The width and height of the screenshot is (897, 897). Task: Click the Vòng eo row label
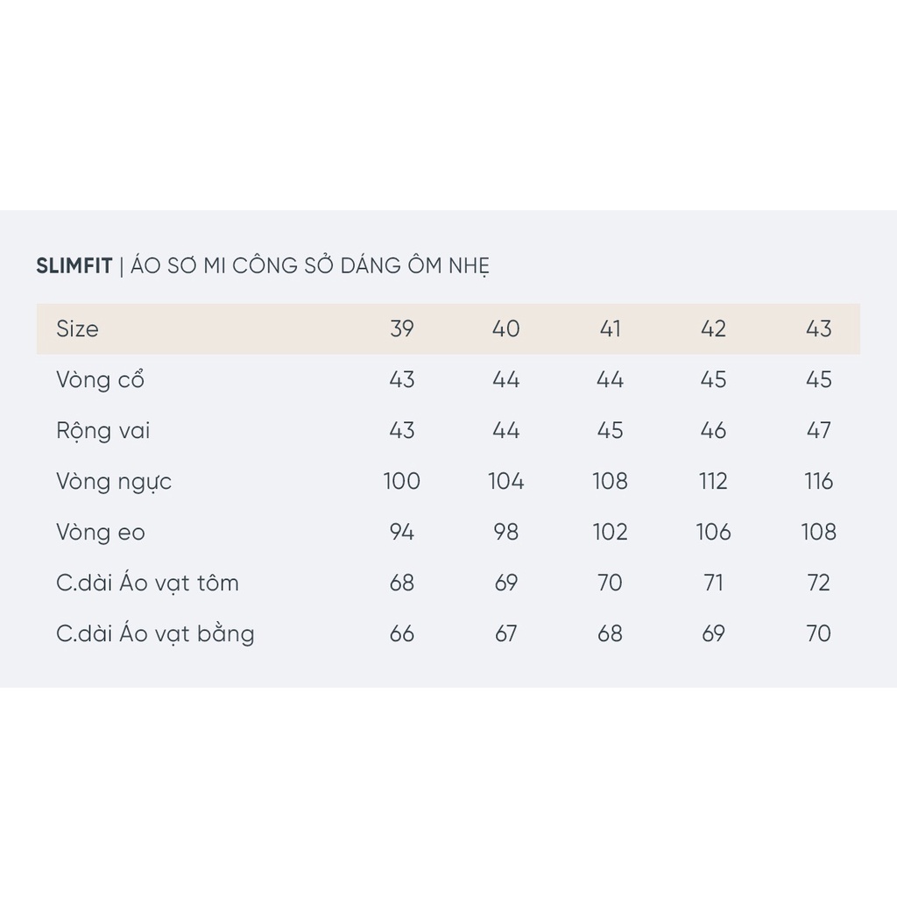click(100, 533)
